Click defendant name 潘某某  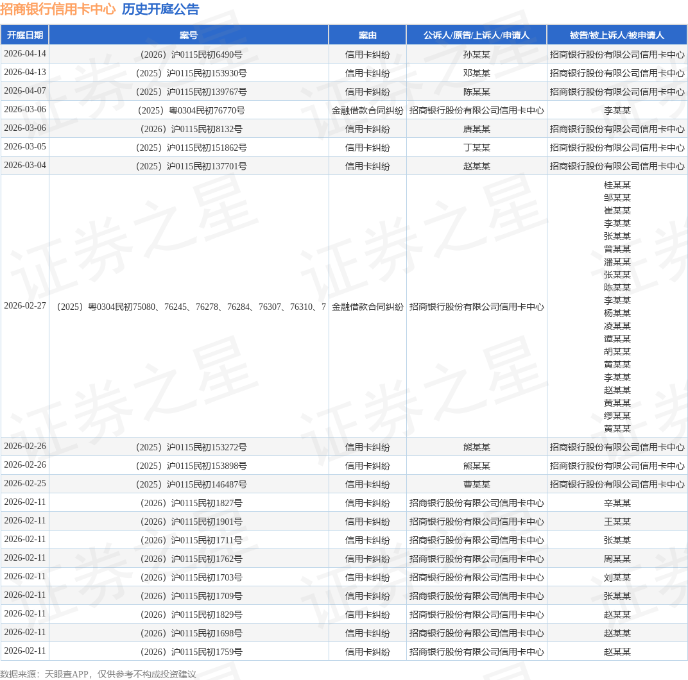click(617, 262)
